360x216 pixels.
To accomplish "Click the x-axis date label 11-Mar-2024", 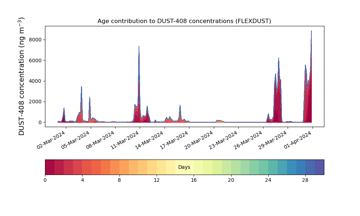I will click(x=125, y=140).
